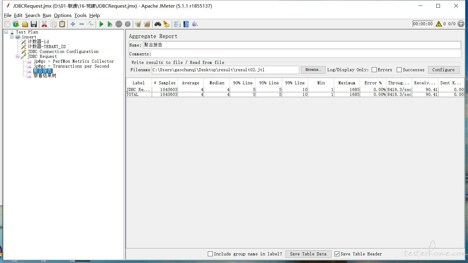This screenshot has height=263, width=468.
Task: Click Save Table Data button
Action: point(308,254)
